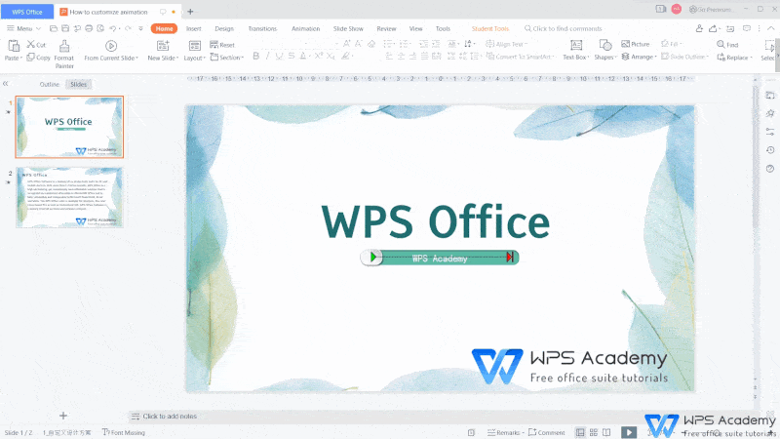The height and width of the screenshot is (439, 780).
Task: Click the find commands search box
Action: tap(564, 28)
